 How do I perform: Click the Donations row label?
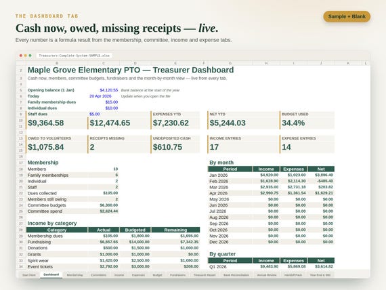[37, 248]
